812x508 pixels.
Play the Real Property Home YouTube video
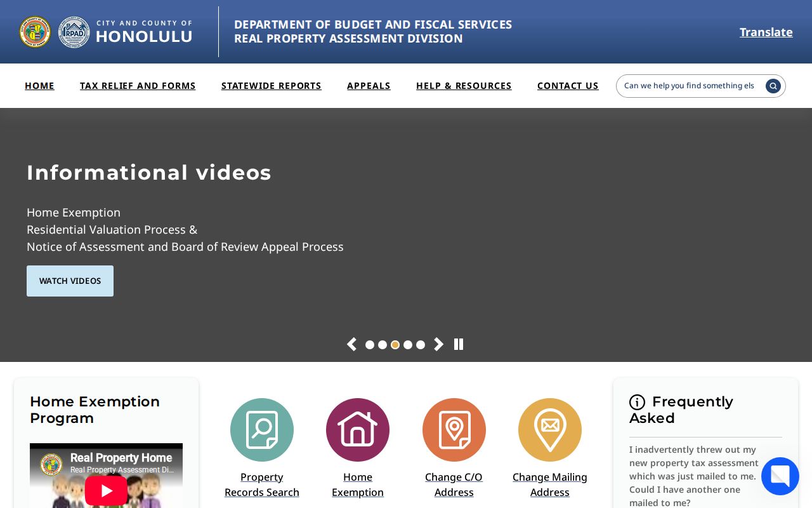[106, 491]
